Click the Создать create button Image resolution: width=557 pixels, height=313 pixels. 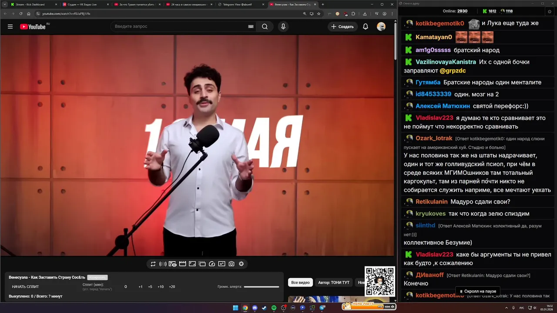(x=342, y=27)
